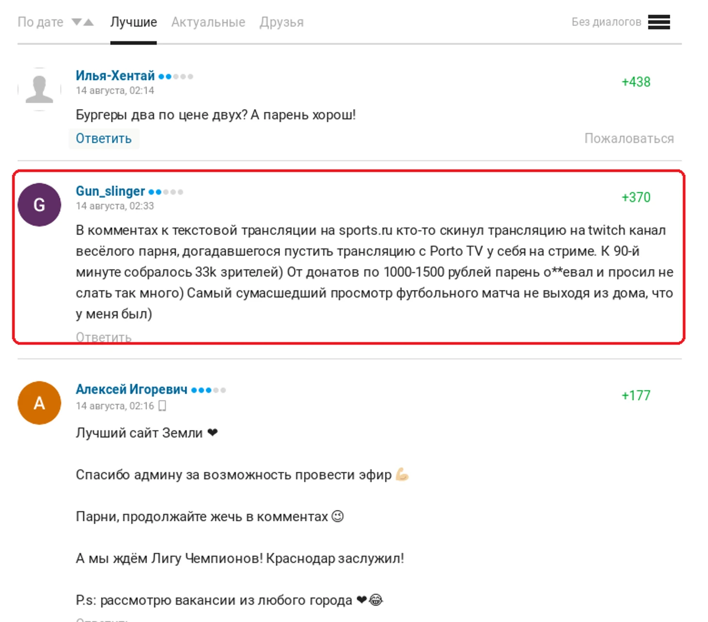
Task: Click Алексей Игоревич's orange A avatar
Action: [39, 403]
